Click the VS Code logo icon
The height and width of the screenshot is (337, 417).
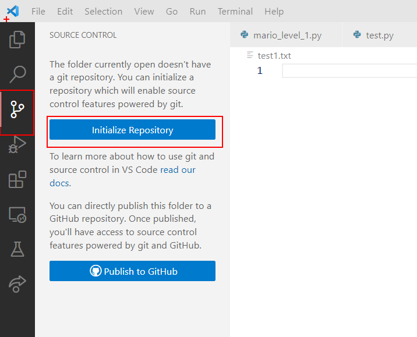click(x=13, y=11)
